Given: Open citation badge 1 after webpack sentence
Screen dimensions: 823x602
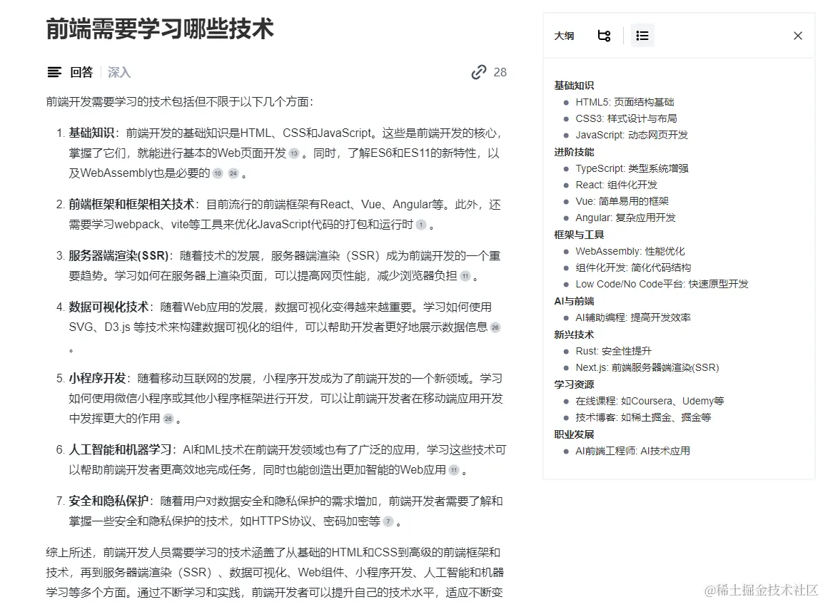Looking at the screenshot, I should click(x=421, y=225).
